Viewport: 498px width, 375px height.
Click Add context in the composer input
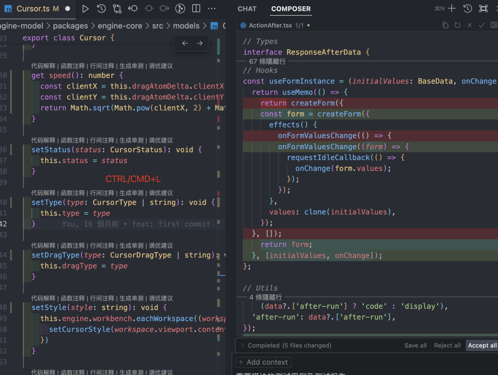coord(263,362)
